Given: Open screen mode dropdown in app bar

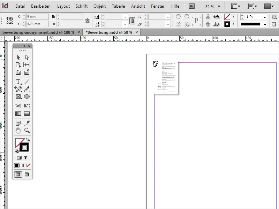Looking at the screenshot, I should point(252,6).
